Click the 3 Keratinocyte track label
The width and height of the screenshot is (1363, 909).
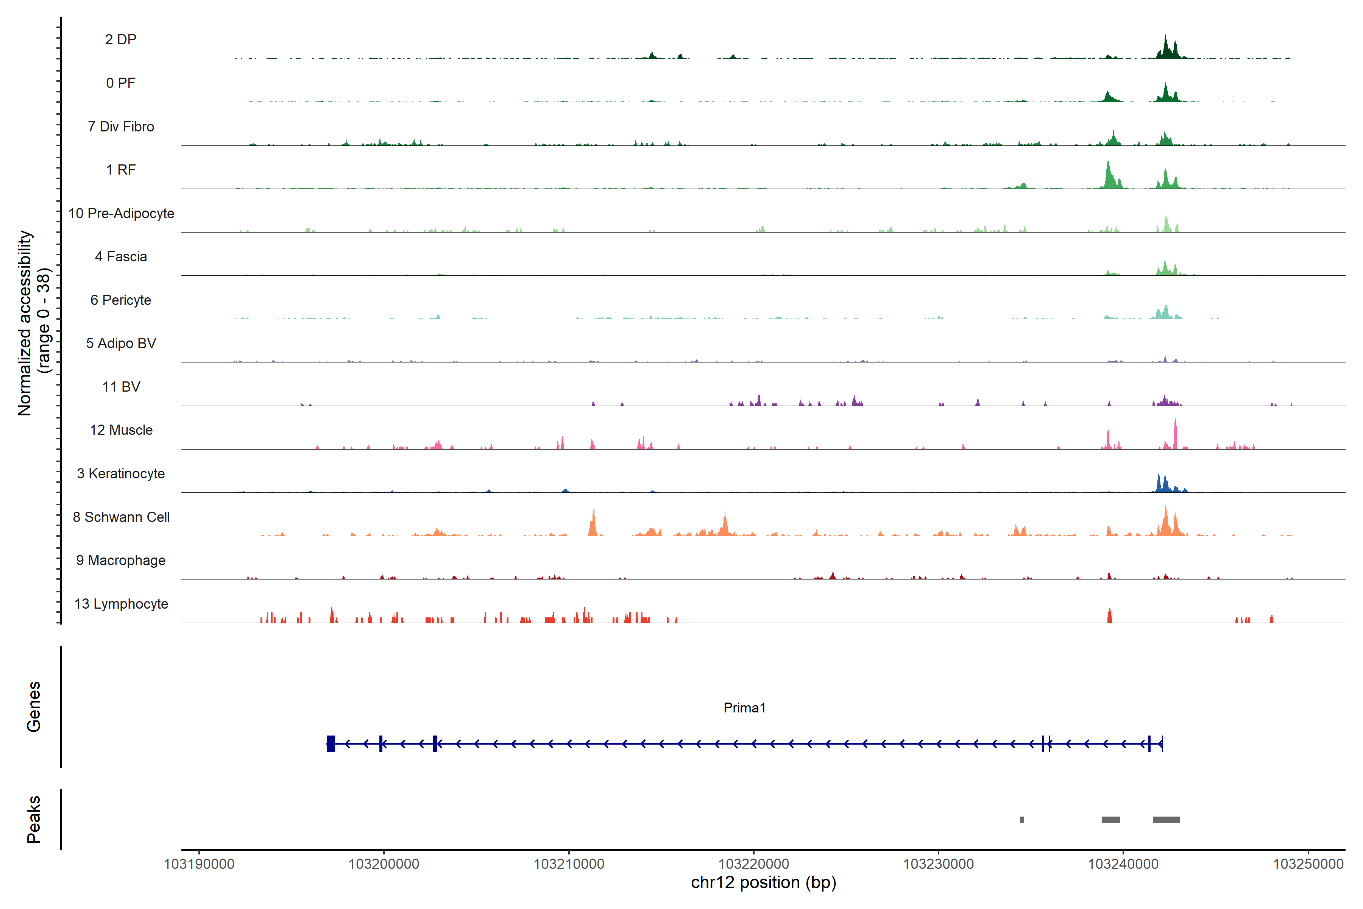pyautogui.click(x=120, y=474)
